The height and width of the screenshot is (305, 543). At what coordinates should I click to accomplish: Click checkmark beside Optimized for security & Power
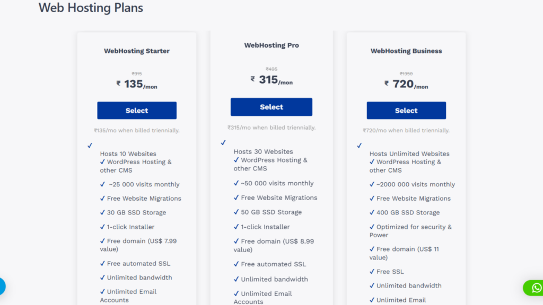coord(372,227)
